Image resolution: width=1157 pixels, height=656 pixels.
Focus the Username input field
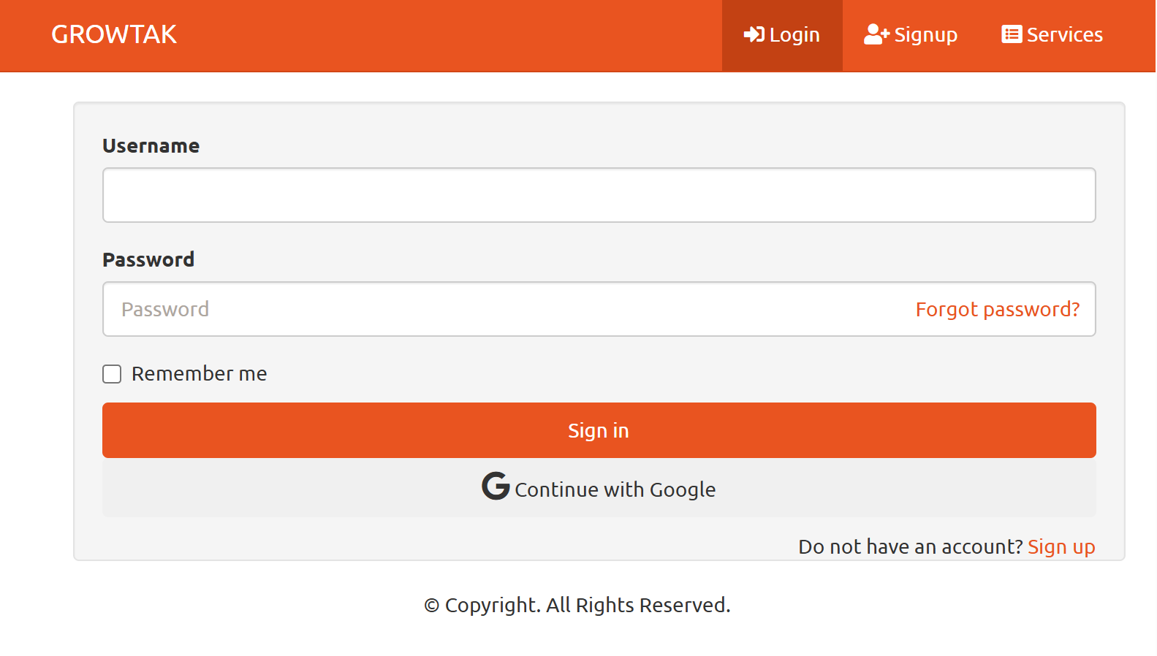599,195
